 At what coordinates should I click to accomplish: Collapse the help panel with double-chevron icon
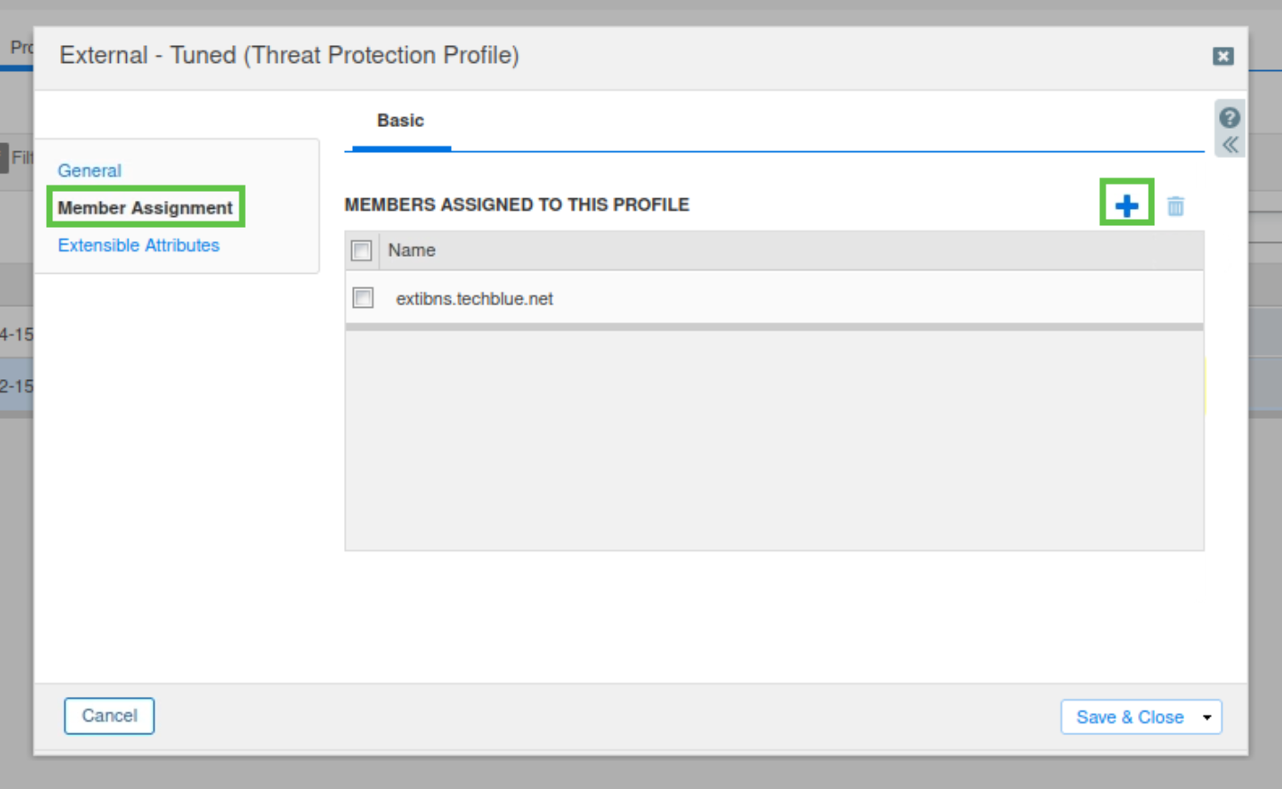[x=1230, y=144]
